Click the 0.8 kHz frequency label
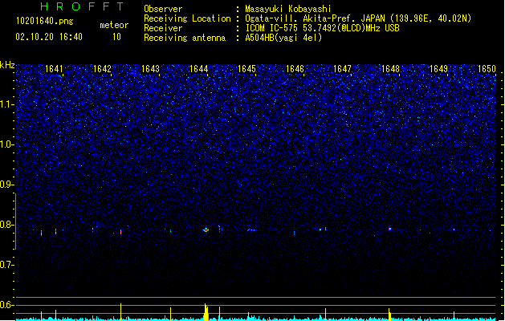 tap(7, 225)
